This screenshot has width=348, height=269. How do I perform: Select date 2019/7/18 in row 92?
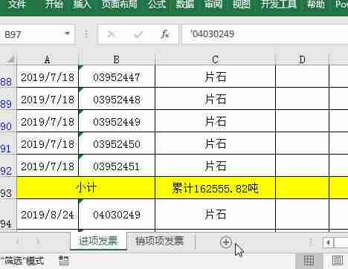pos(48,166)
